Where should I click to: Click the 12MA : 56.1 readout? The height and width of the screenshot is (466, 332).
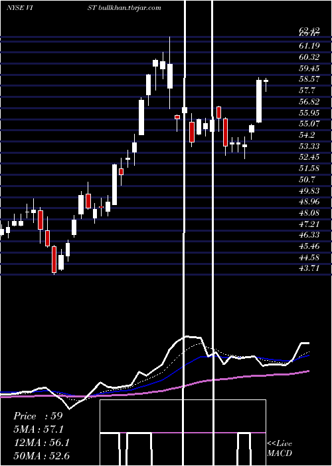tap(41, 443)
